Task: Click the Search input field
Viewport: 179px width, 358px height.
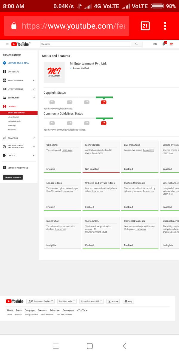Action: pyautogui.click(x=86, y=44)
